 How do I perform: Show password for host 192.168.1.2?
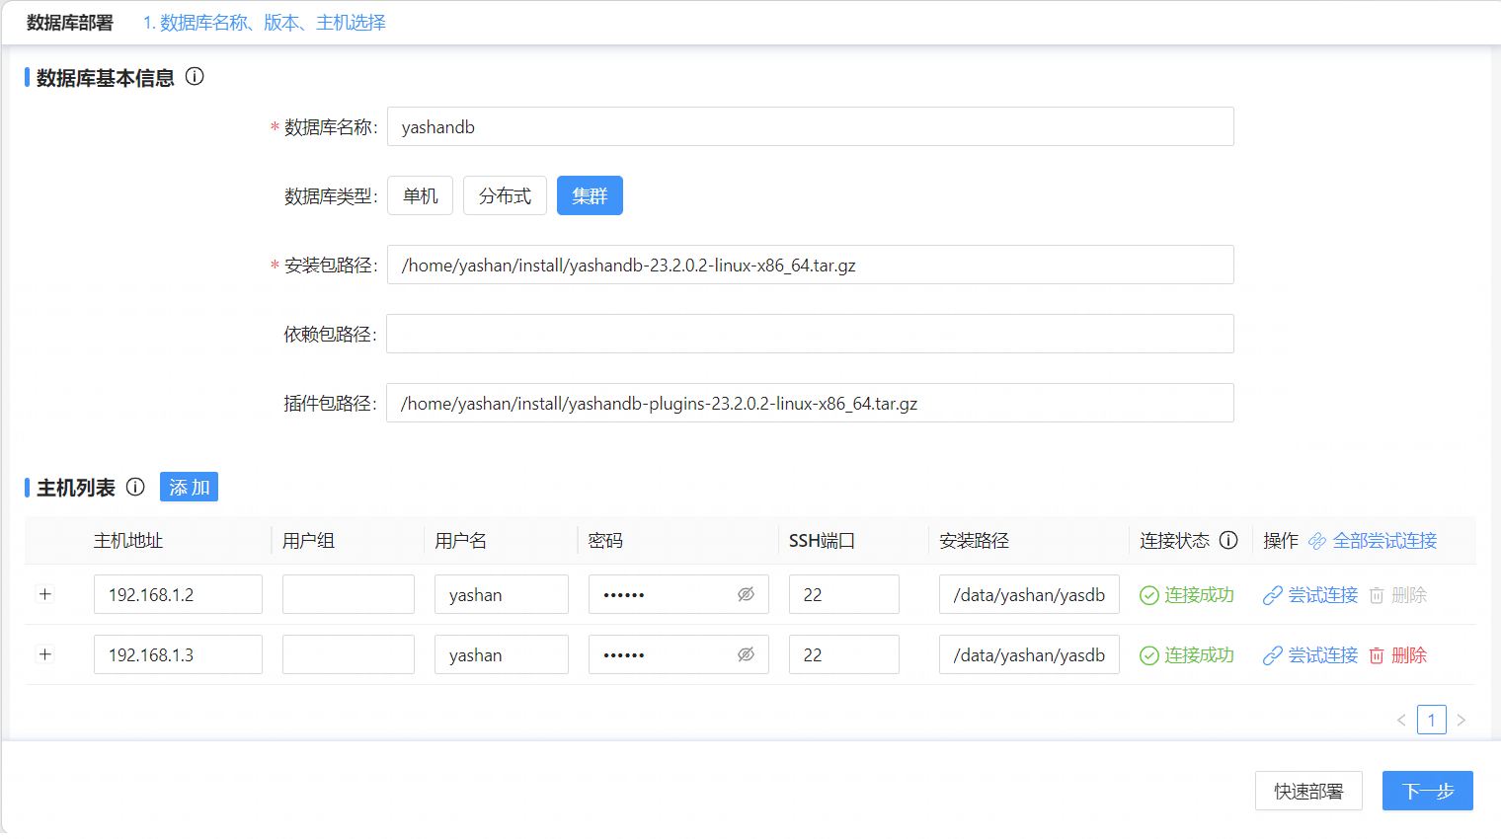coord(746,594)
